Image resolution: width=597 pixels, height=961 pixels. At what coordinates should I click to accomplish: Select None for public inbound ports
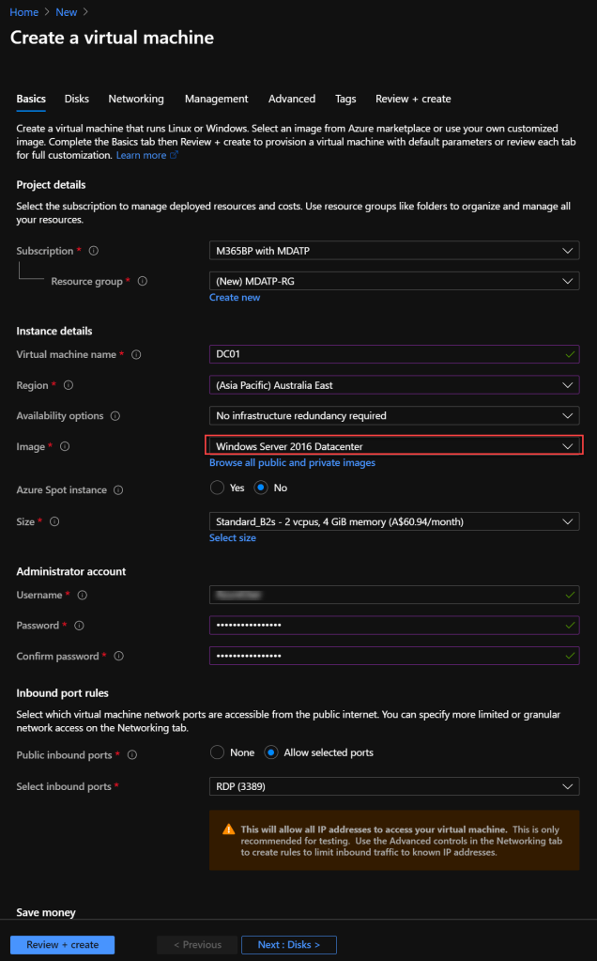(x=218, y=752)
